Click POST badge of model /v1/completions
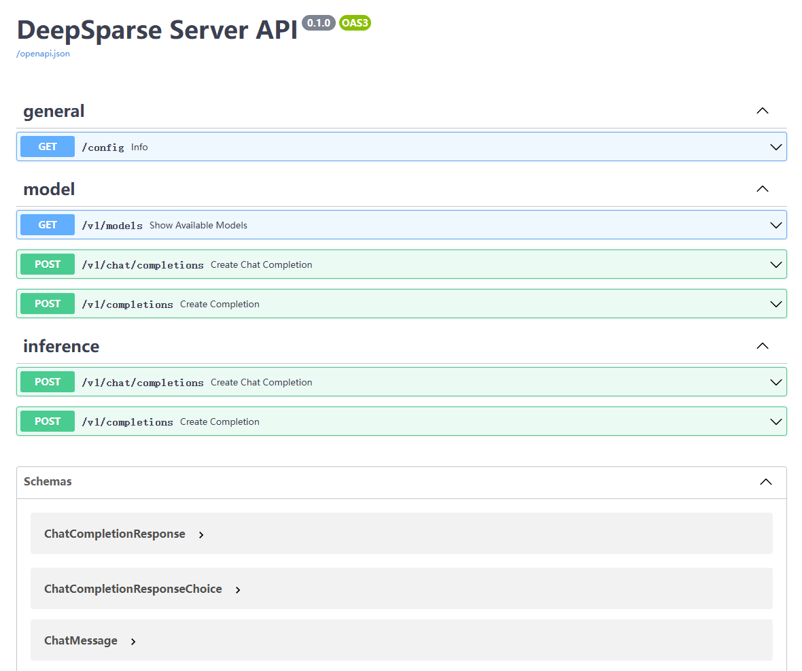The width and height of the screenshot is (802, 671). pyautogui.click(x=48, y=304)
